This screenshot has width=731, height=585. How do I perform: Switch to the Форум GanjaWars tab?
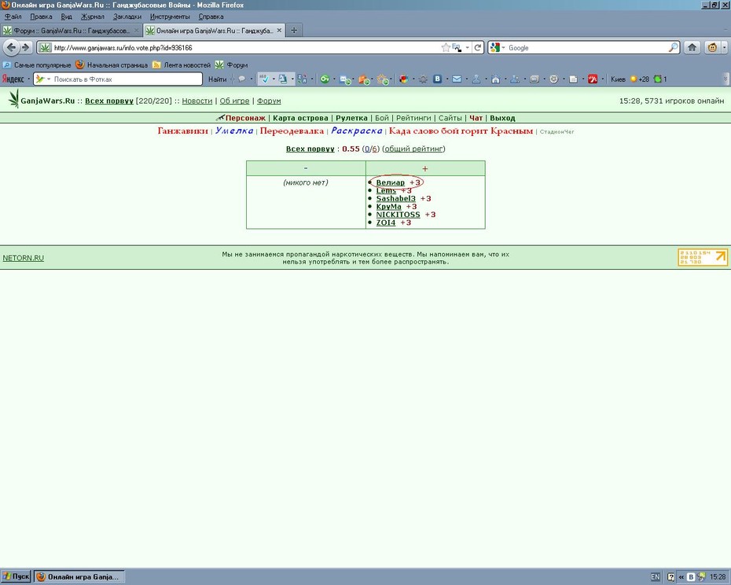[71, 31]
